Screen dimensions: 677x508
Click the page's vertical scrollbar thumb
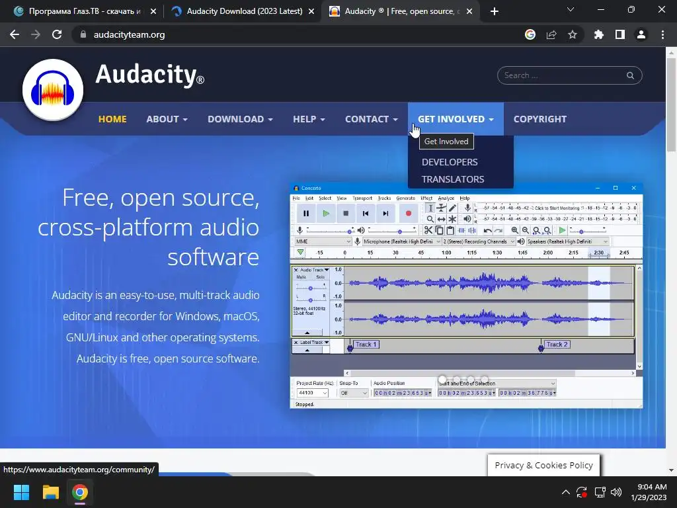[671, 104]
